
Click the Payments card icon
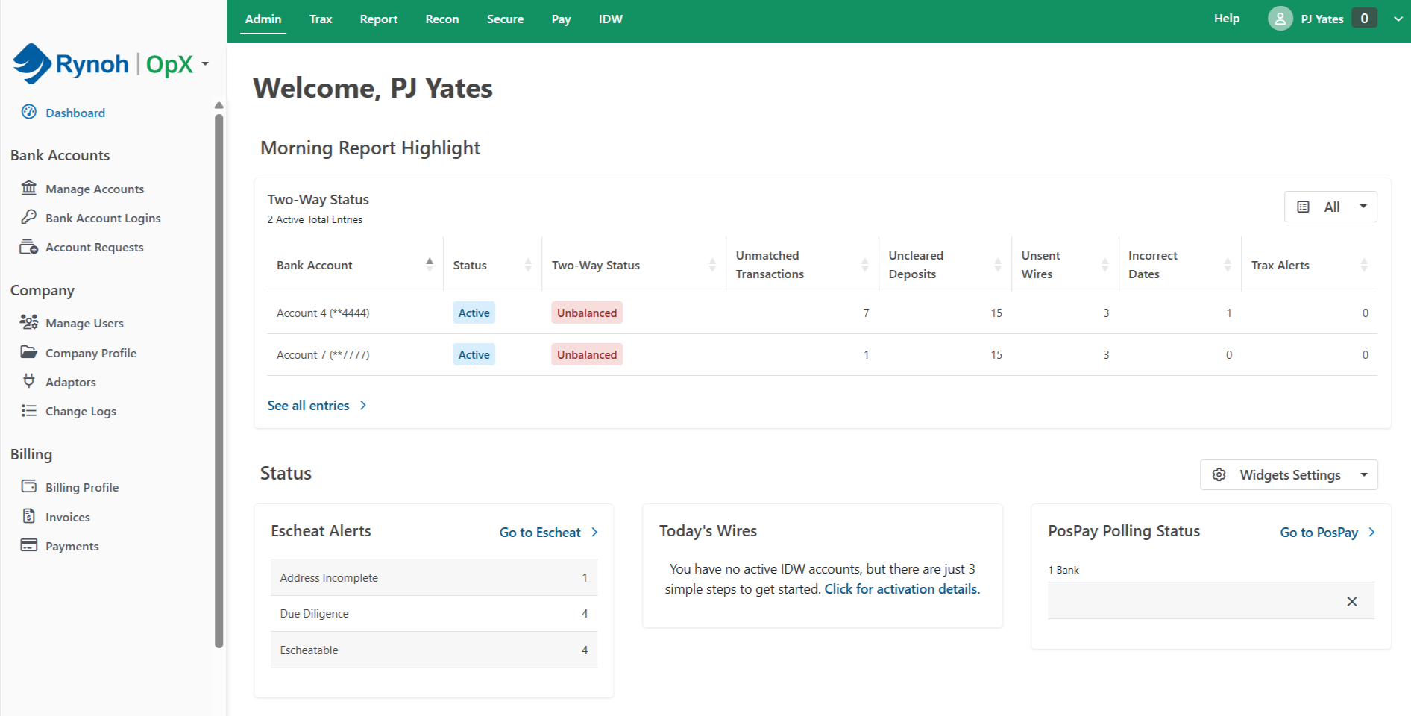29,545
